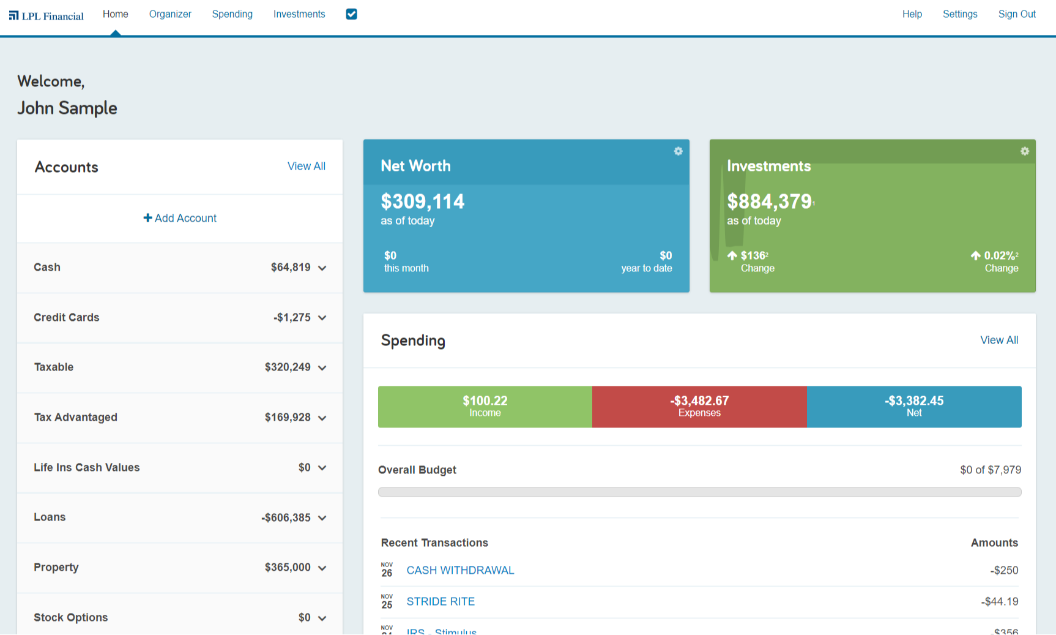1056x635 pixels.
Task: Click the LPL Financial logo
Action: click(46, 14)
